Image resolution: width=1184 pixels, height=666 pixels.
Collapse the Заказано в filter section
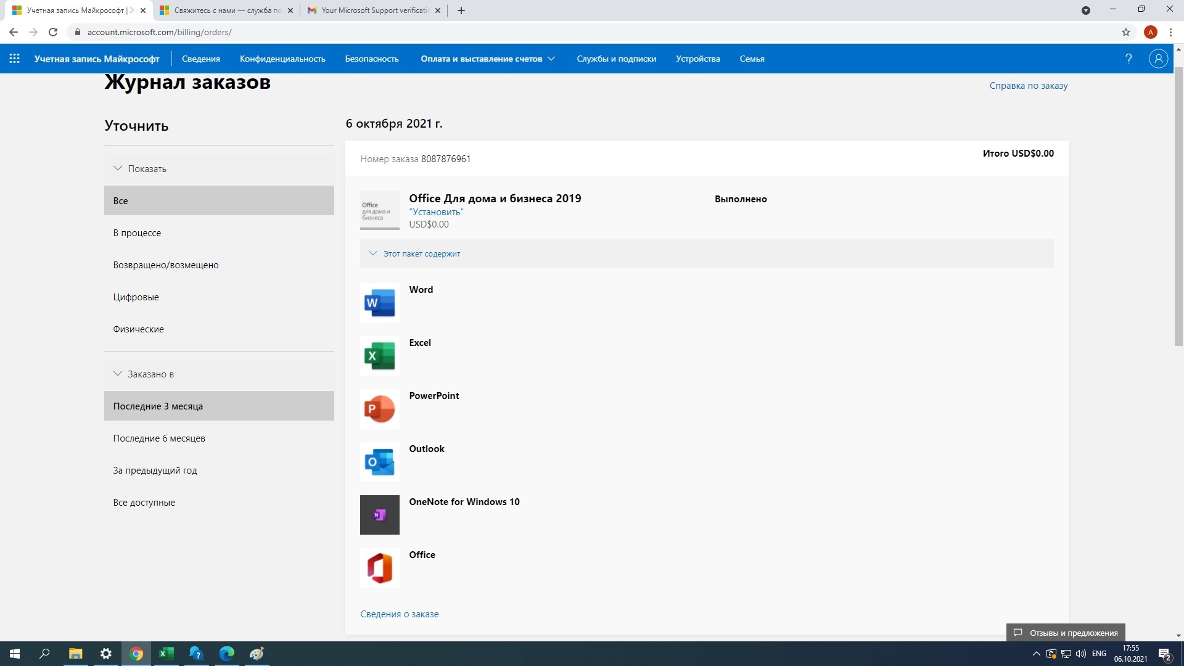219,374
